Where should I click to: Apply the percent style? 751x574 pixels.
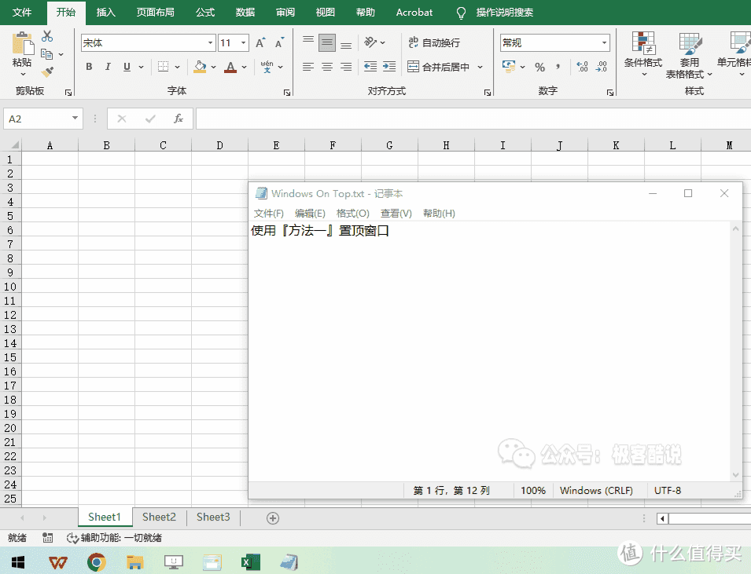tap(539, 67)
